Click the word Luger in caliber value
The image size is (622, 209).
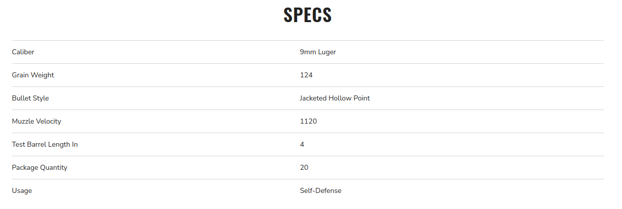(327, 52)
